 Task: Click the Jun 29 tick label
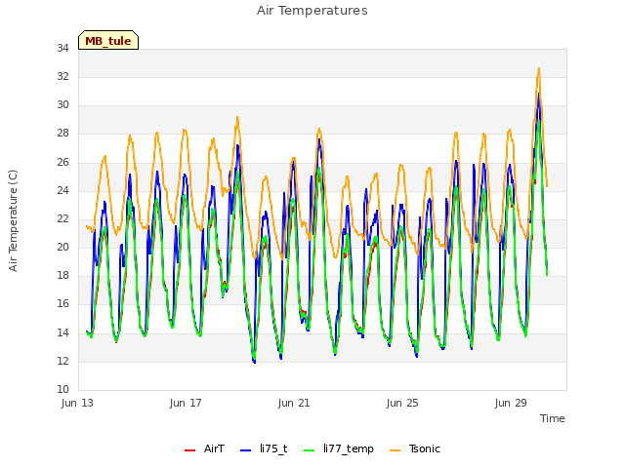pos(511,403)
